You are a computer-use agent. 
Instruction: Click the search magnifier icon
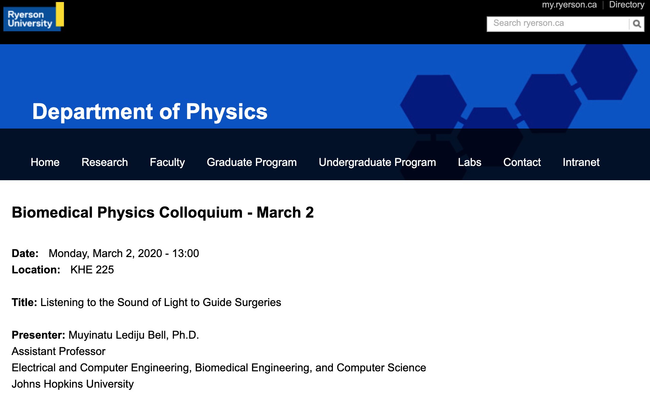coord(637,24)
